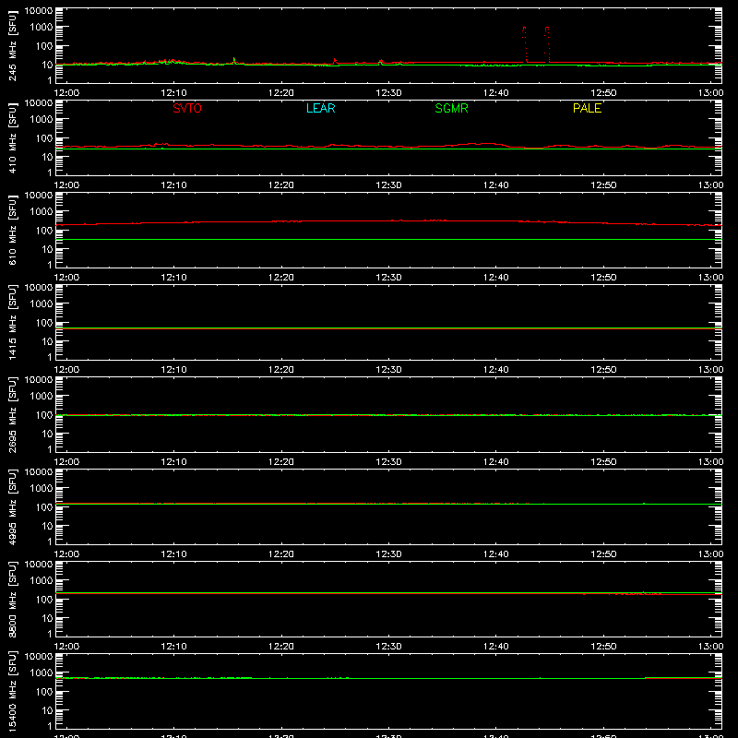Click the 12:50 time label under the 8800 MHz panel

coord(603,647)
